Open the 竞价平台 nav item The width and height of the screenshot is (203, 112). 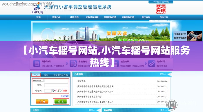(x=164, y=17)
